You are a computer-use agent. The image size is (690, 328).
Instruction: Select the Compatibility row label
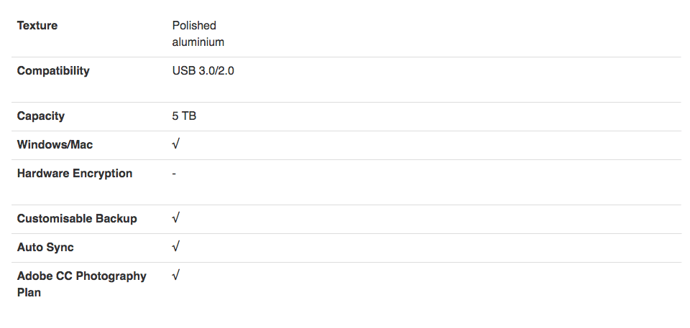click(53, 71)
